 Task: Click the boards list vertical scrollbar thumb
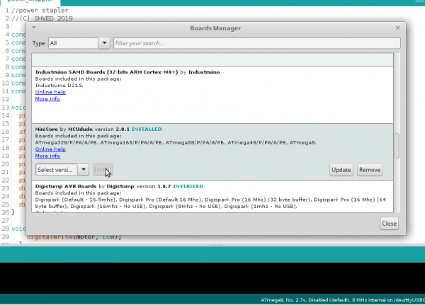pos(397,146)
